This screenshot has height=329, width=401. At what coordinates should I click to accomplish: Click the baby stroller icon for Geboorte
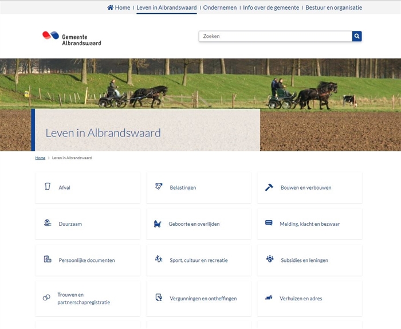click(x=158, y=224)
